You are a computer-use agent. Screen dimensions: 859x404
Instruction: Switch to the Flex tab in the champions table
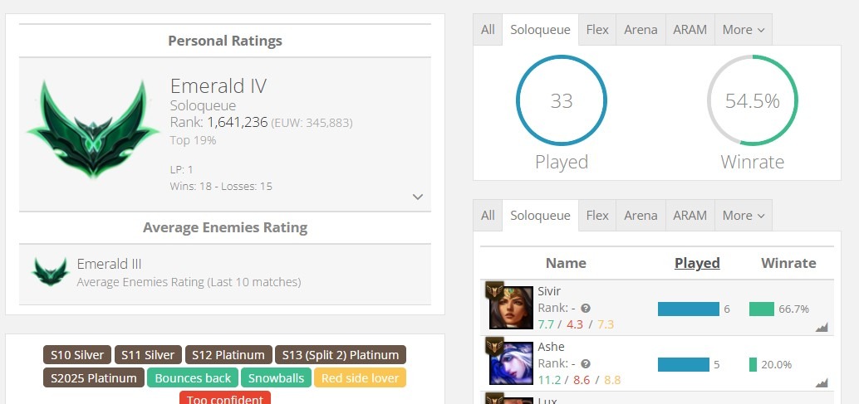[x=597, y=216]
